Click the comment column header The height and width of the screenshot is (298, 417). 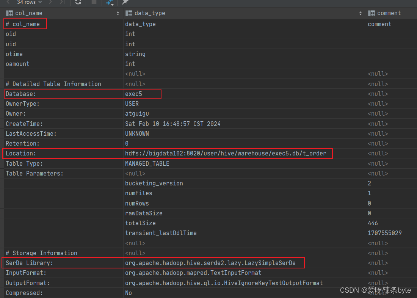pyautogui.click(x=389, y=13)
